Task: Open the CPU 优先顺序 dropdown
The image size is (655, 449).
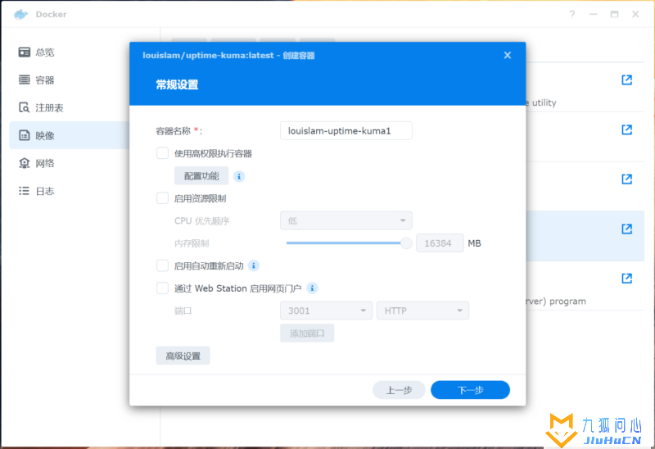Action: (x=346, y=220)
